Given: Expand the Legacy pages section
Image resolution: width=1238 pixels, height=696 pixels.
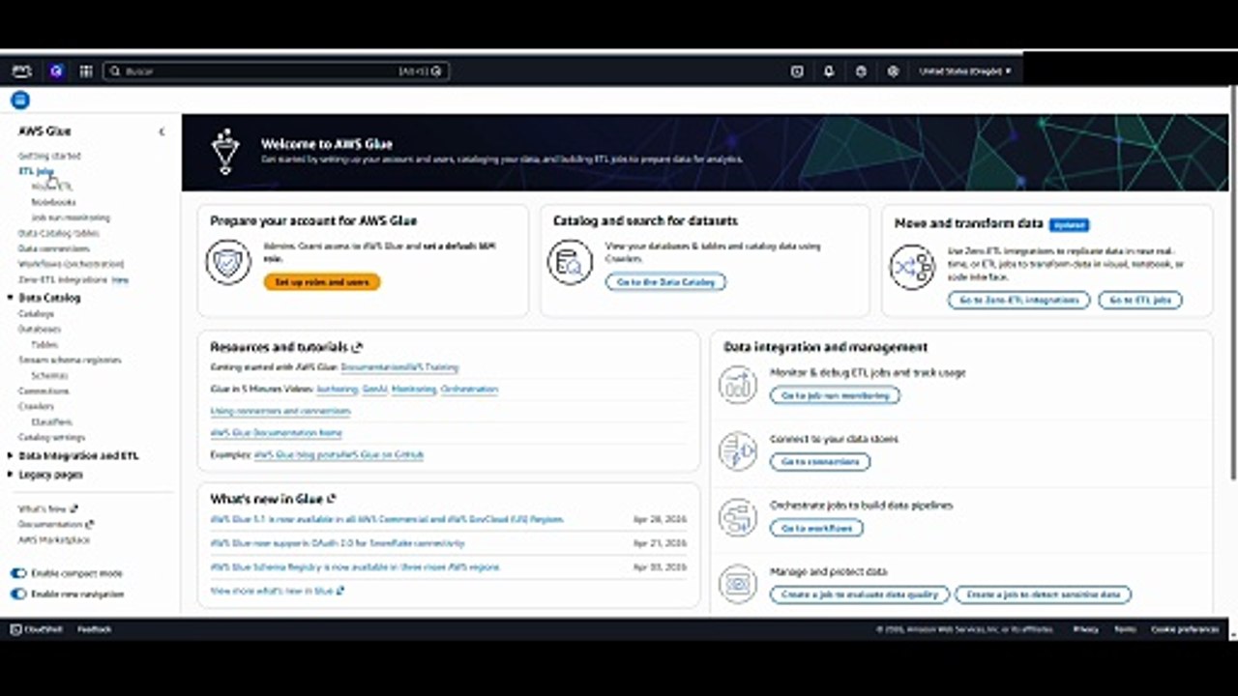Looking at the screenshot, I should (11, 475).
